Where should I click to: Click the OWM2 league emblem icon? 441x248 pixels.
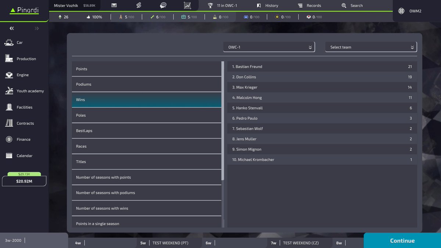click(x=401, y=11)
